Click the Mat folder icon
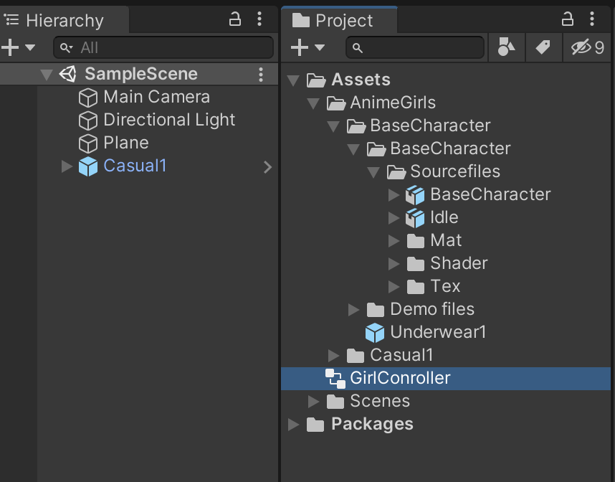This screenshot has height=482, width=615. coord(416,241)
